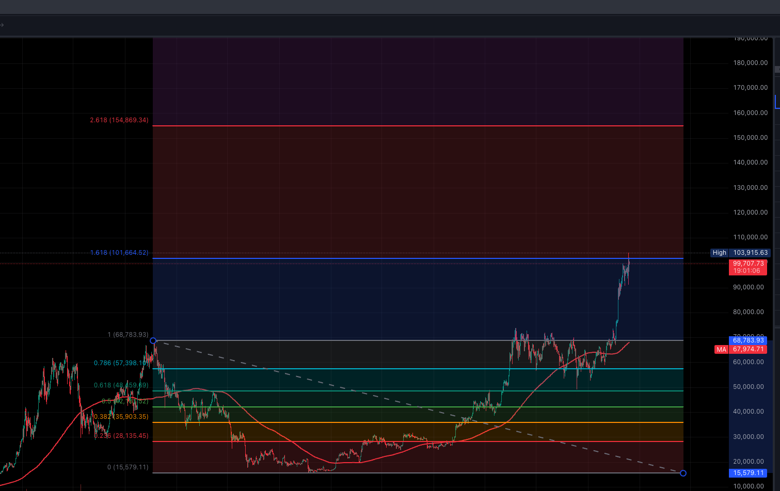Click the 160,000.00 price axis label
This screenshot has width=780, height=491.
point(751,113)
